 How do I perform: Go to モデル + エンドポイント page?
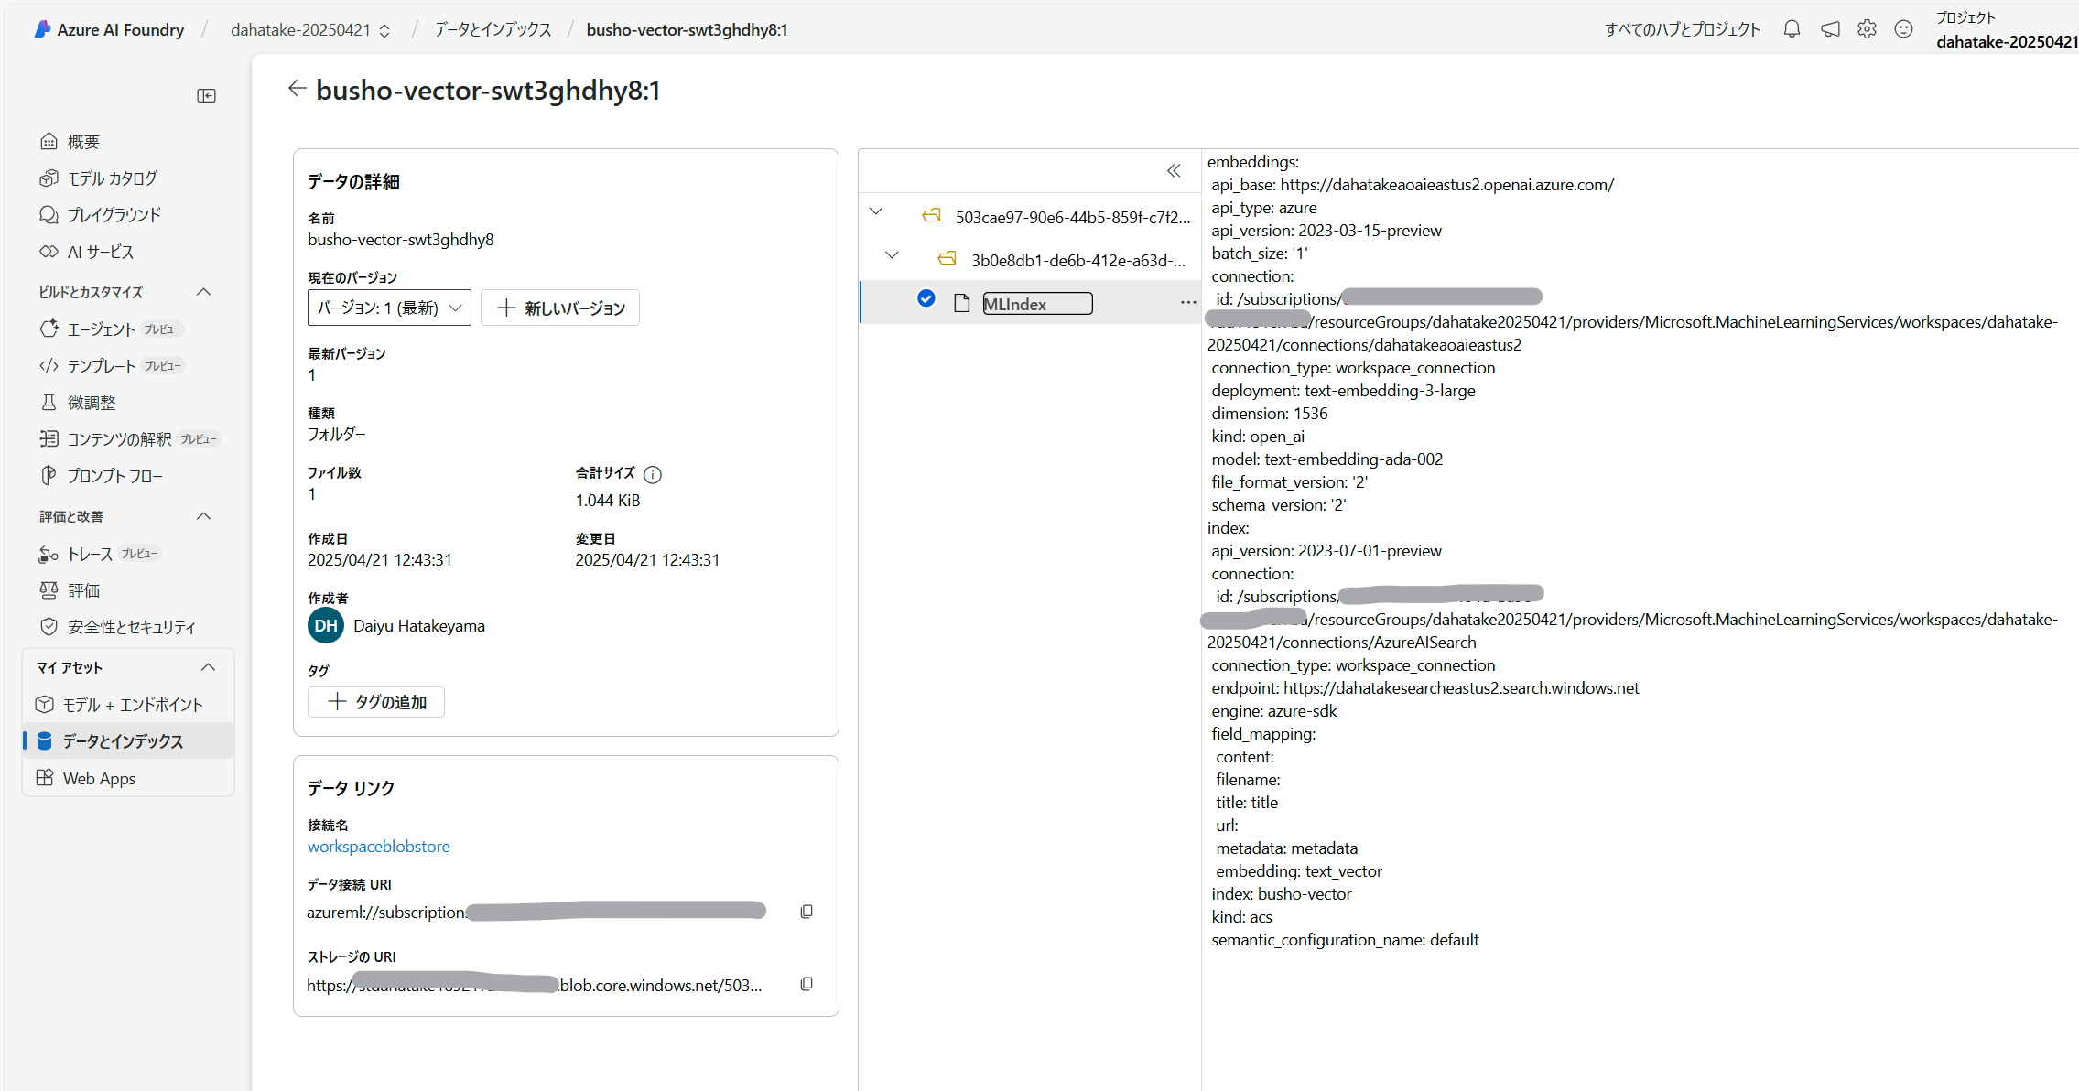(132, 705)
